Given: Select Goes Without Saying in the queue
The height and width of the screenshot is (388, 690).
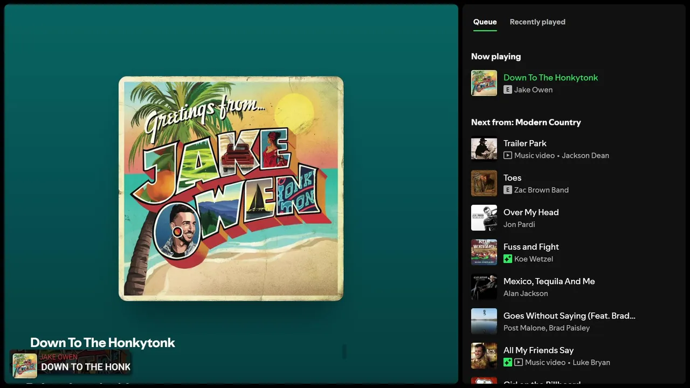Looking at the screenshot, I should 569,316.
